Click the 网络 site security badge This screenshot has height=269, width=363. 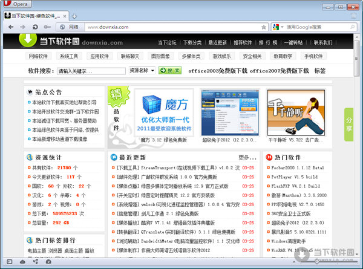(x=71, y=27)
